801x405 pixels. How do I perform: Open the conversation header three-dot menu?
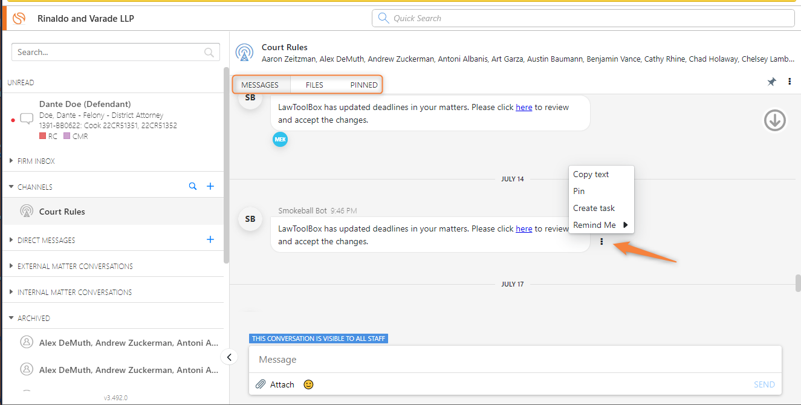point(790,82)
